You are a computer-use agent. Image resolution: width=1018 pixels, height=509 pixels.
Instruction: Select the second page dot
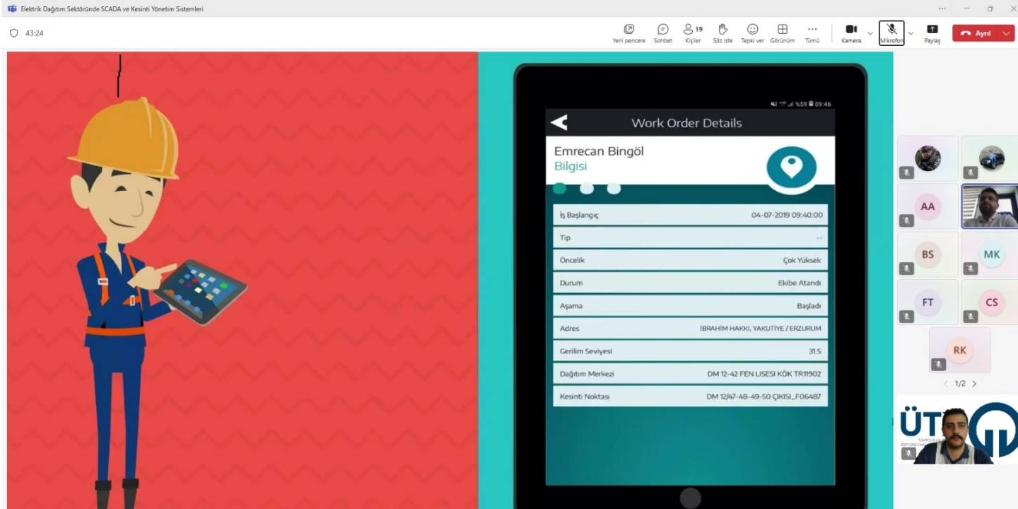click(587, 188)
